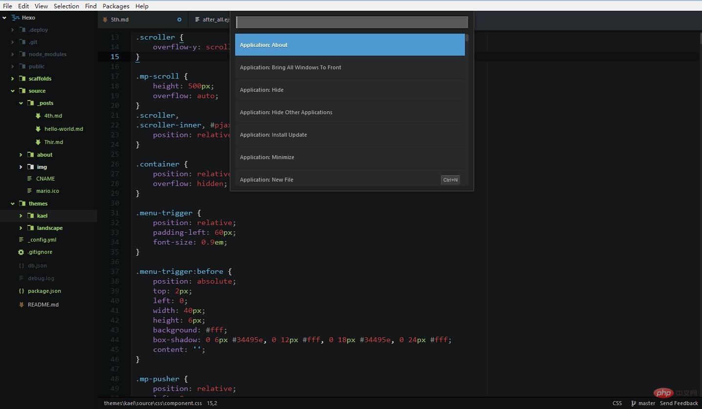Expand the node_modules folder
Screen dimensions: 702x409
tap(13, 54)
